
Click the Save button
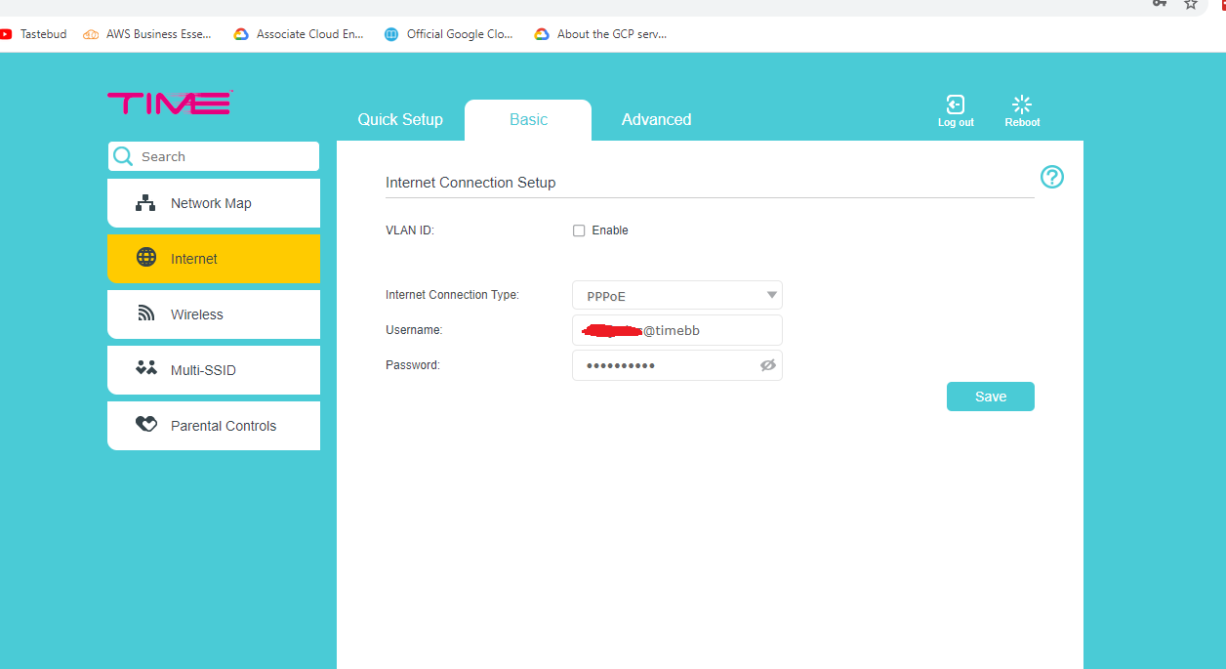pos(991,397)
